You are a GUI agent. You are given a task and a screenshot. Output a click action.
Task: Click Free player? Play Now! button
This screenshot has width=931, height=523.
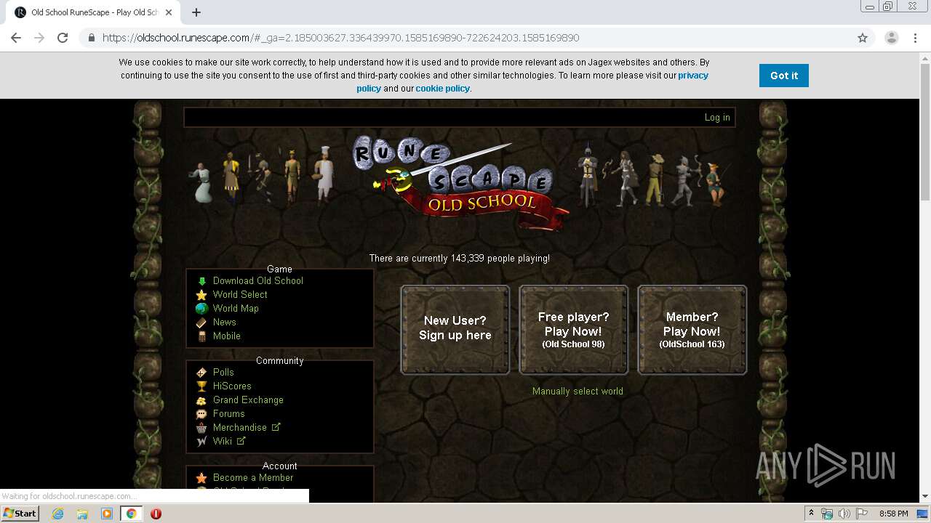click(574, 329)
